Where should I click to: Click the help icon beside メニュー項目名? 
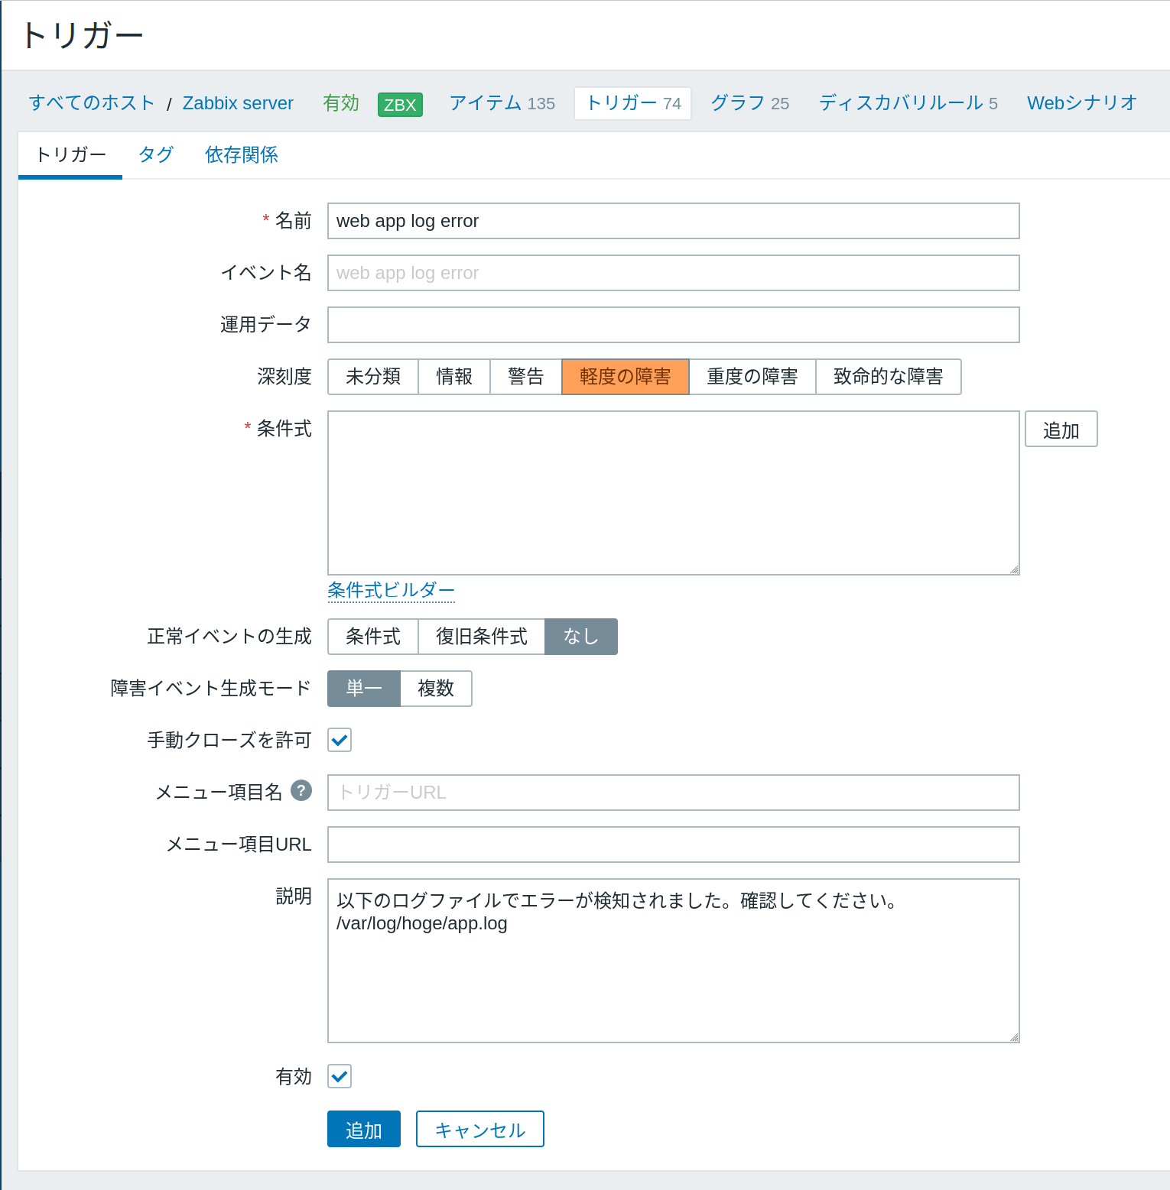[302, 792]
